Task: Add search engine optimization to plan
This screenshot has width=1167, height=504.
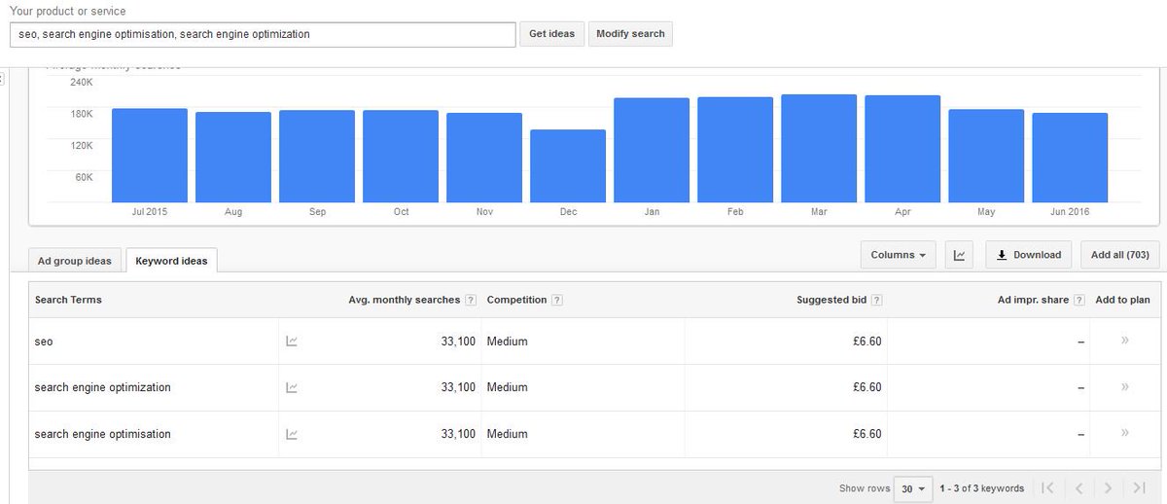Action: 1125,387
